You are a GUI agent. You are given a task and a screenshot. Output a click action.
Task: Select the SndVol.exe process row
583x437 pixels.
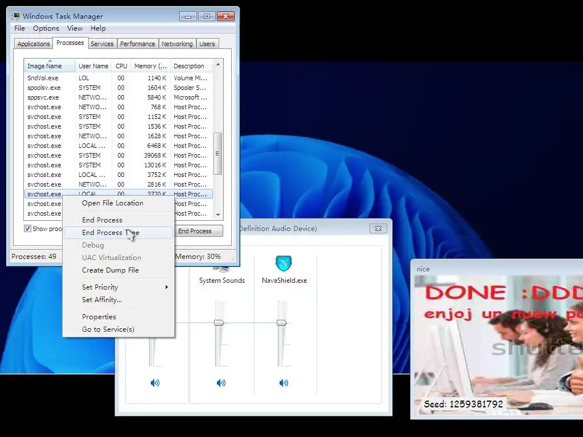coord(118,78)
